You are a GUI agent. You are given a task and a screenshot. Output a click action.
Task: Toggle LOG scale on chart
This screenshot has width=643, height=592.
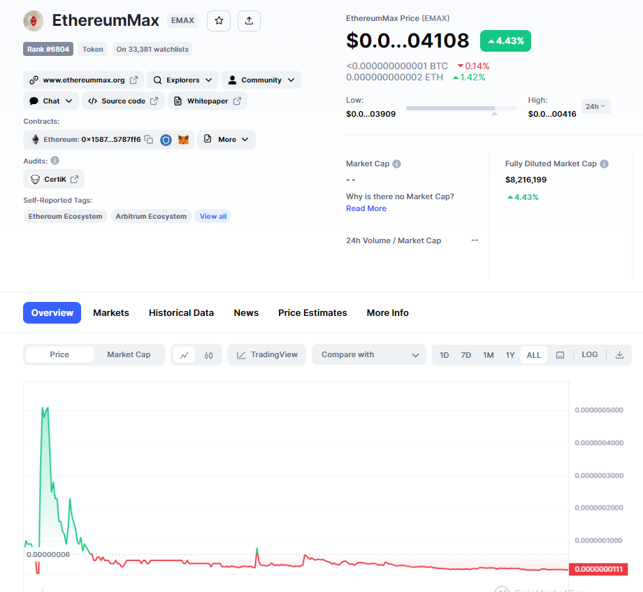click(589, 355)
